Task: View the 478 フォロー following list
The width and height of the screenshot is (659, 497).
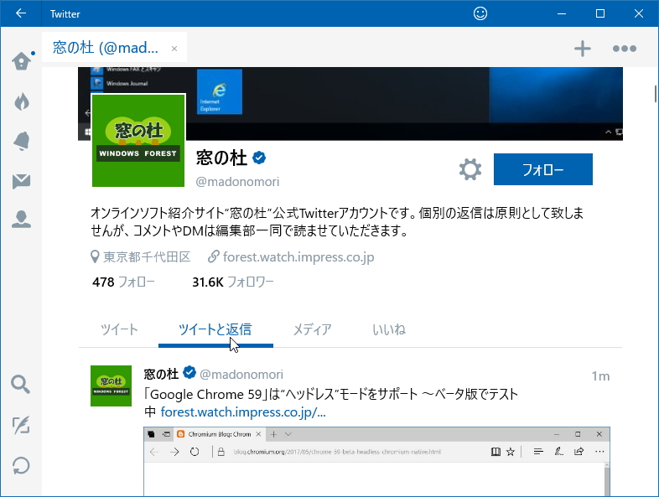Action: (x=123, y=282)
